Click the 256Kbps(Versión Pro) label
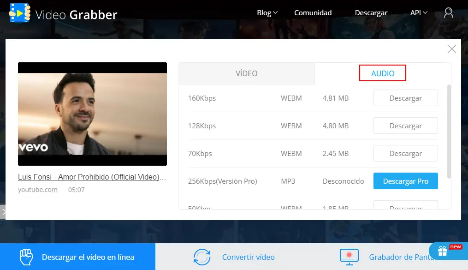This screenshot has height=270, width=468. pyautogui.click(x=222, y=181)
